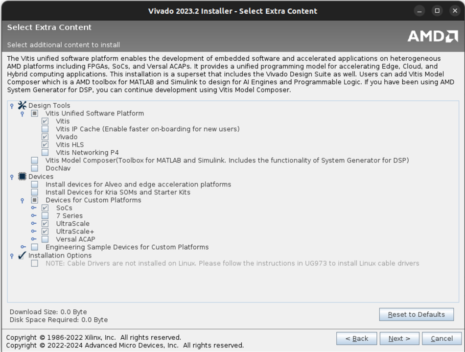Click the "Disk Space Required: 0.0 Byte" text
Screen dimensions: 465x352
pos(59,320)
